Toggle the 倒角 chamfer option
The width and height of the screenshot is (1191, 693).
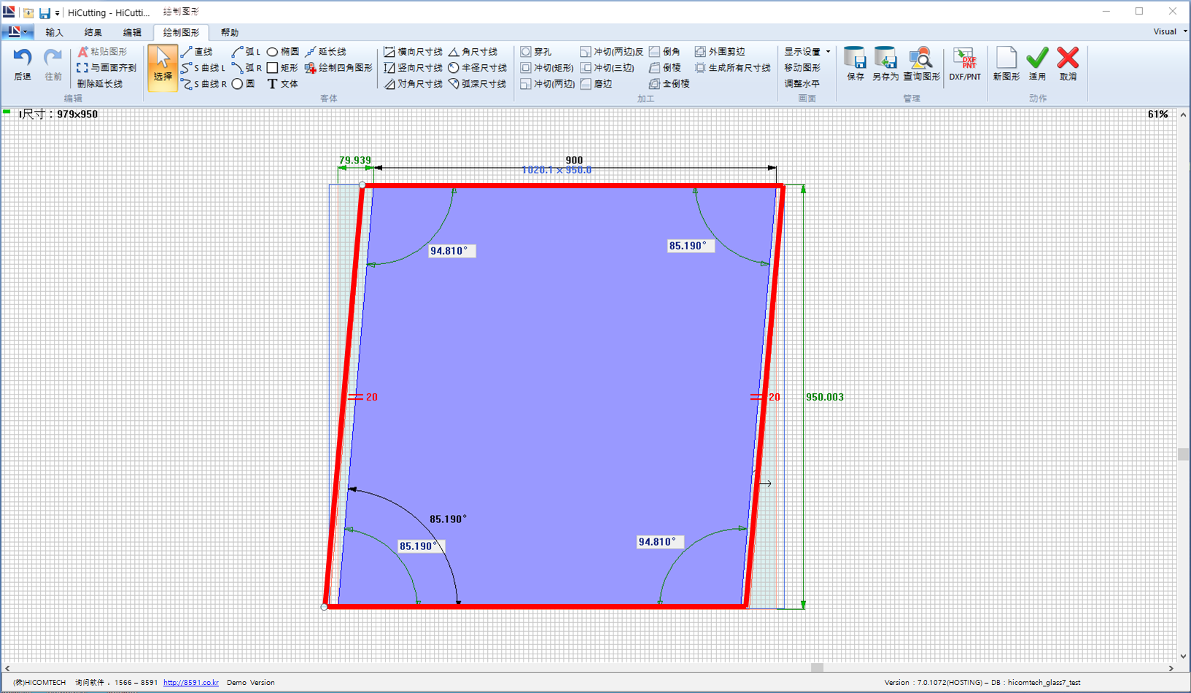(x=665, y=52)
